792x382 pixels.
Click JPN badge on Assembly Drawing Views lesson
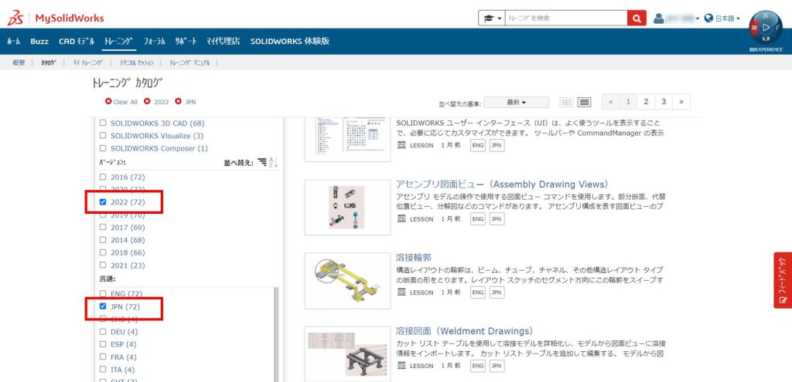(497, 218)
